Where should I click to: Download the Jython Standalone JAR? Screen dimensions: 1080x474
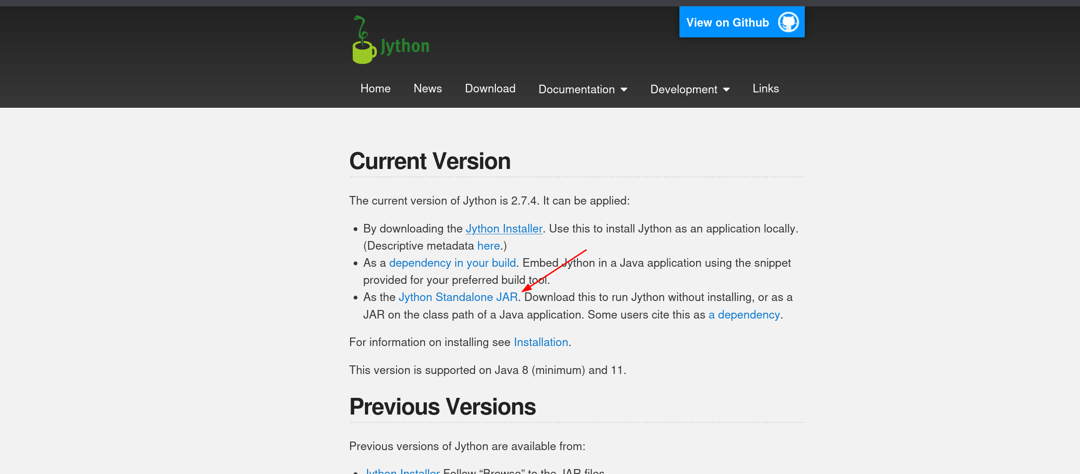(x=458, y=297)
